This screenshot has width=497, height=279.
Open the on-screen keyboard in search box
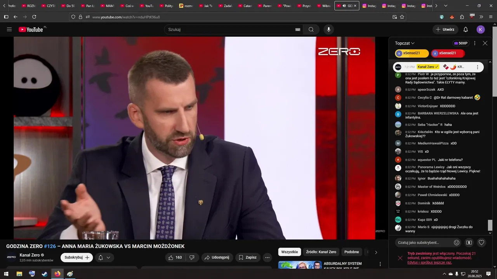pyautogui.click(x=298, y=29)
